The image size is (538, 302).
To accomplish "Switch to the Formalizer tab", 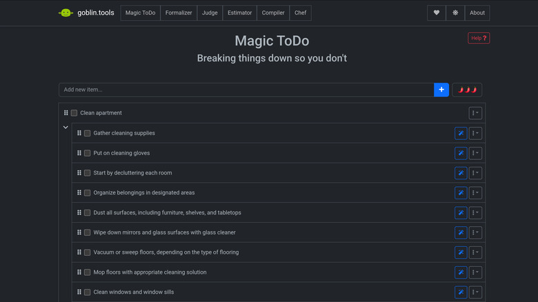I will tap(179, 13).
